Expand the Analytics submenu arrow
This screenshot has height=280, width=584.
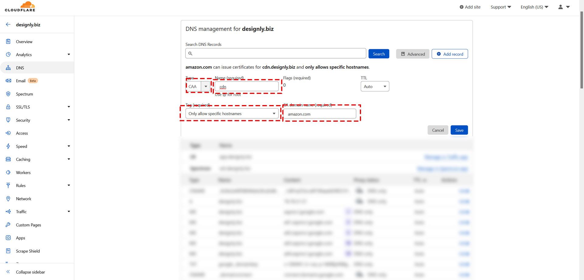(69, 55)
